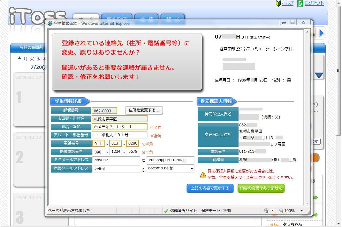Click the 市区郡・町村名 field 札幌市豊平区
The image size is (342, 227).
[x=119, y=119]
